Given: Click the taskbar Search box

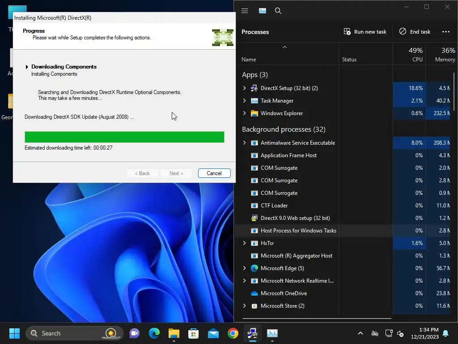Looking at the screenshot, I should 75,333.
